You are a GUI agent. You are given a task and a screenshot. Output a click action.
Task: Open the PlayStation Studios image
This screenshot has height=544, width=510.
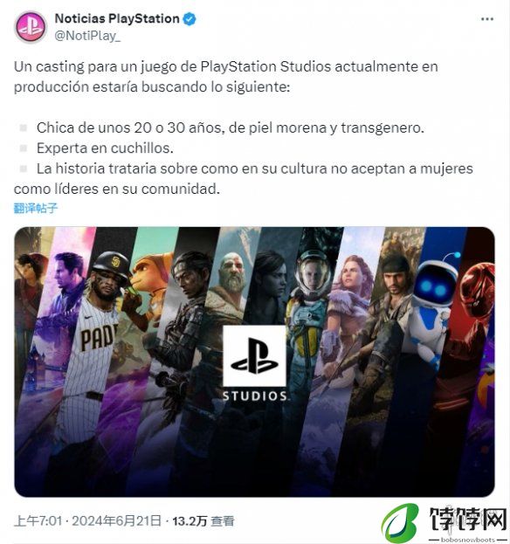tap(254, 362)
